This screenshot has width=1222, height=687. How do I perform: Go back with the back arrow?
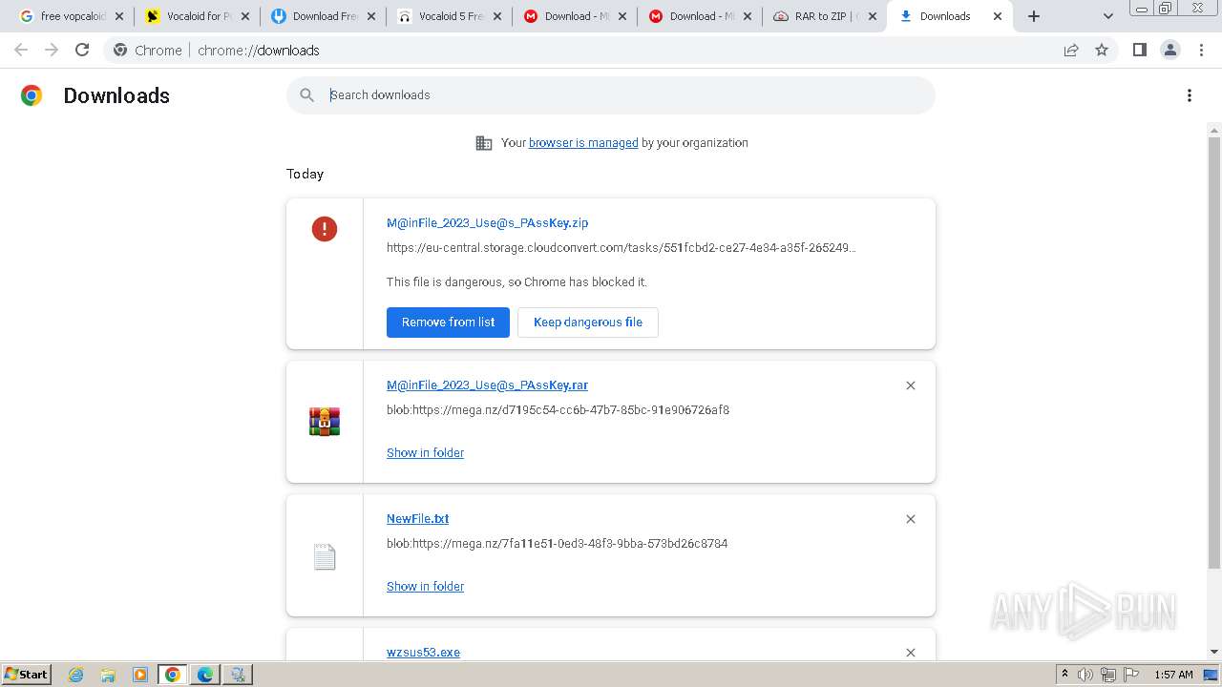21,50
